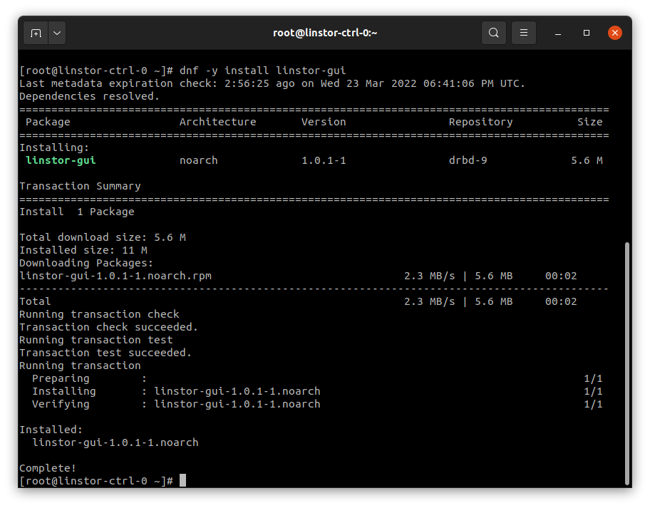Click the 'Installed:' heading
The height and width of the screenshot is (508, 650).
click(x=51, y=430)
